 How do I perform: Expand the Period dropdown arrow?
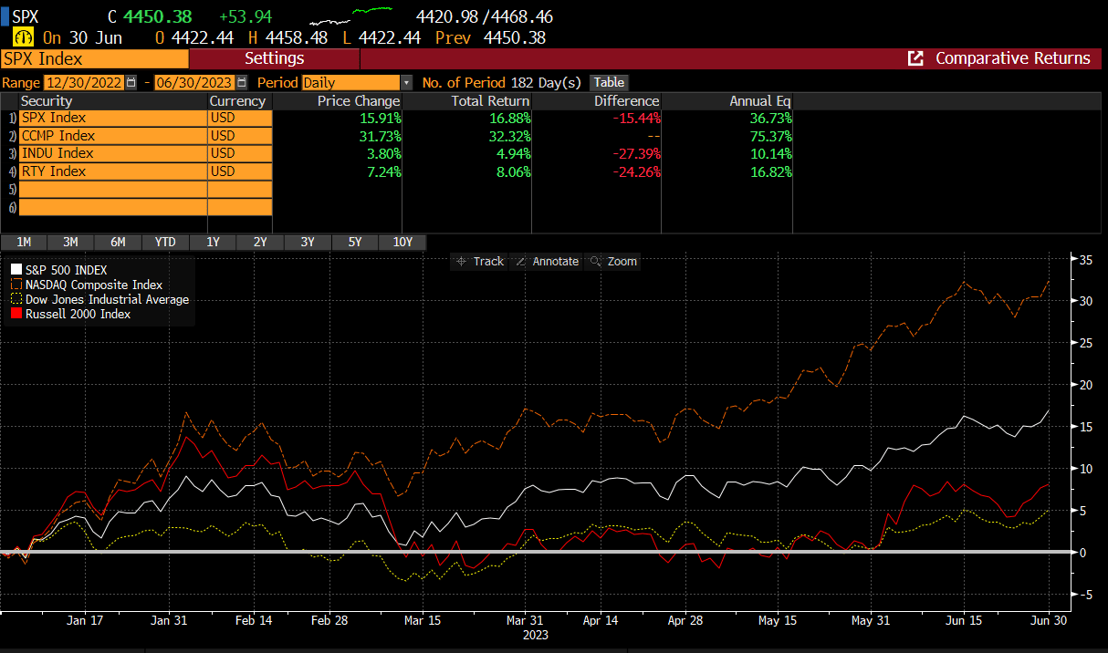click(x=406, y=82)
